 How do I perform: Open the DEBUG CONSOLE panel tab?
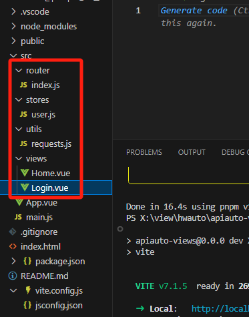(x=235, y=152)
